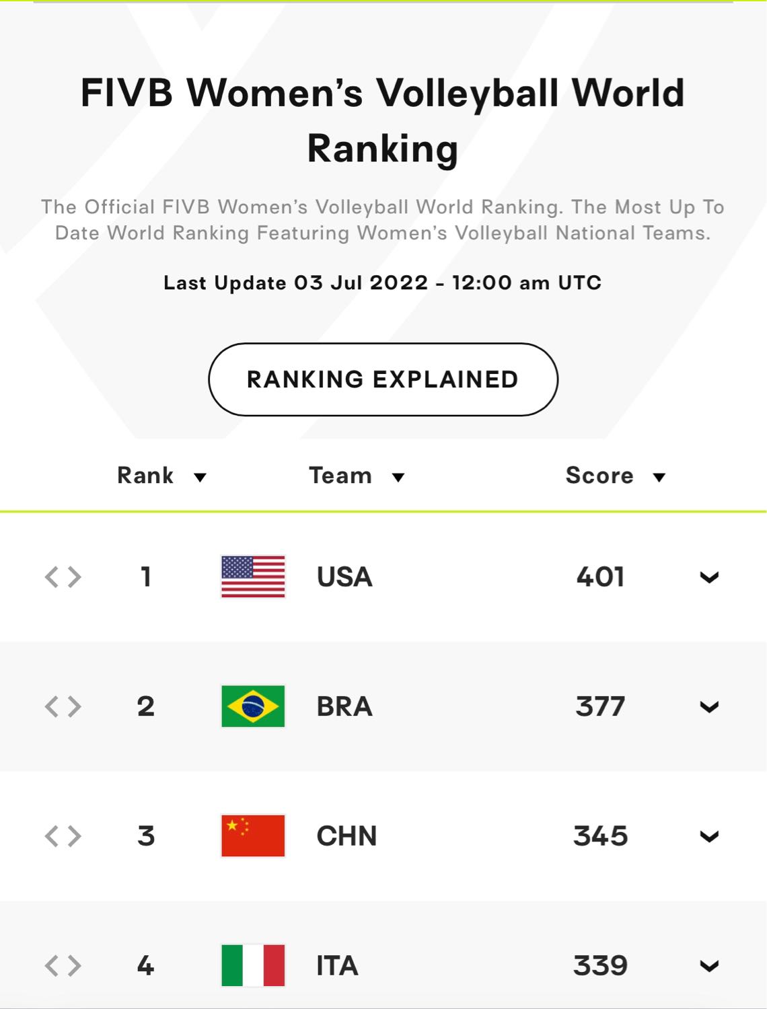The image size is (767, 1009).
Task: Click the rank change arrows beside BRA
Action: click(x=63, y=706)
